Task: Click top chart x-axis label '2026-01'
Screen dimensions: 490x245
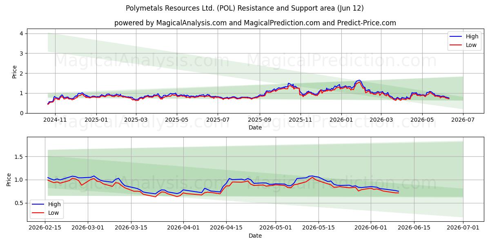Action: pos(341,120)
